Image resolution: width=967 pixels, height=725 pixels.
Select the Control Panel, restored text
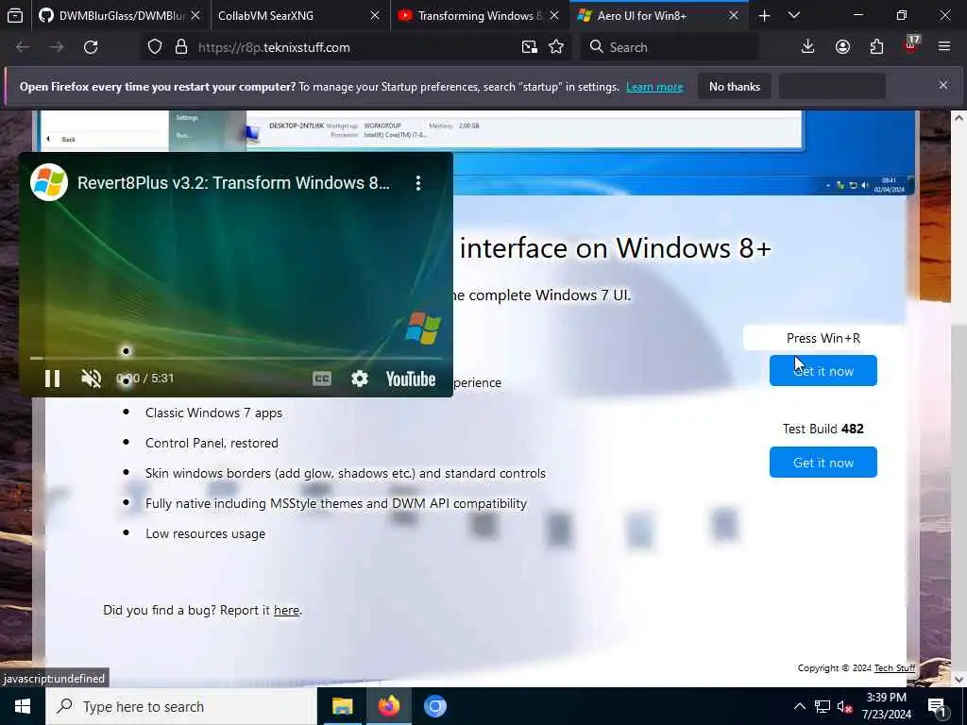tap(212, 444)
